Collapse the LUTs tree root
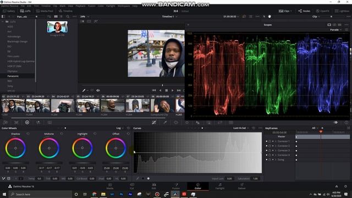Viewport: 352px width, 198px height. pyautogui.click(x=2, y=21)
